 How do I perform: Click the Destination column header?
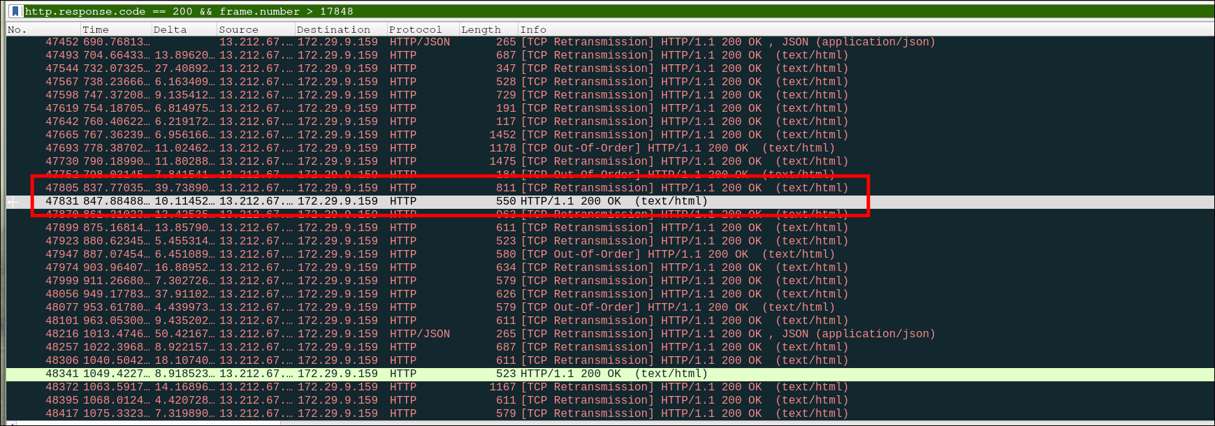(x=341, y=29)
